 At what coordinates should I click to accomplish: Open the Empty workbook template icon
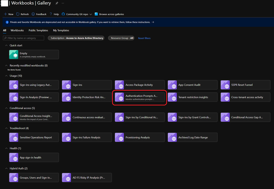pos(14,55)
